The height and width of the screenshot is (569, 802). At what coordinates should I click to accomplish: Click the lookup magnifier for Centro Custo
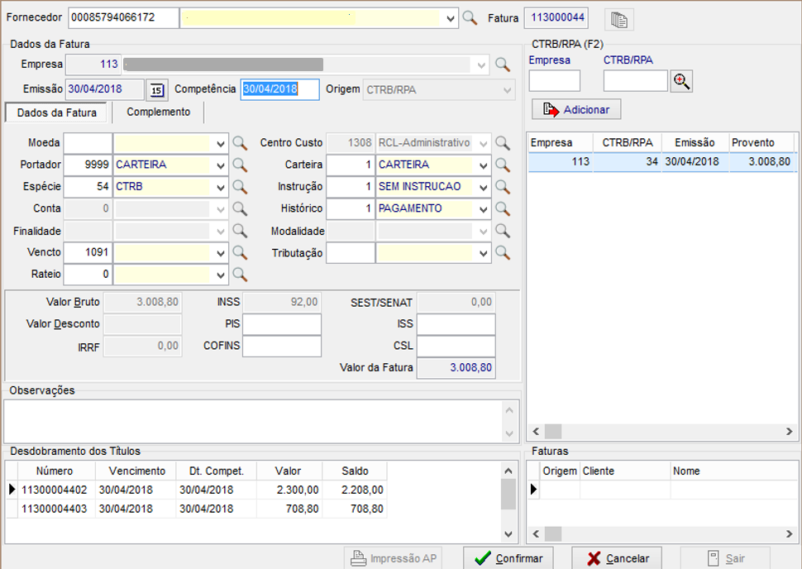point(503,143)
